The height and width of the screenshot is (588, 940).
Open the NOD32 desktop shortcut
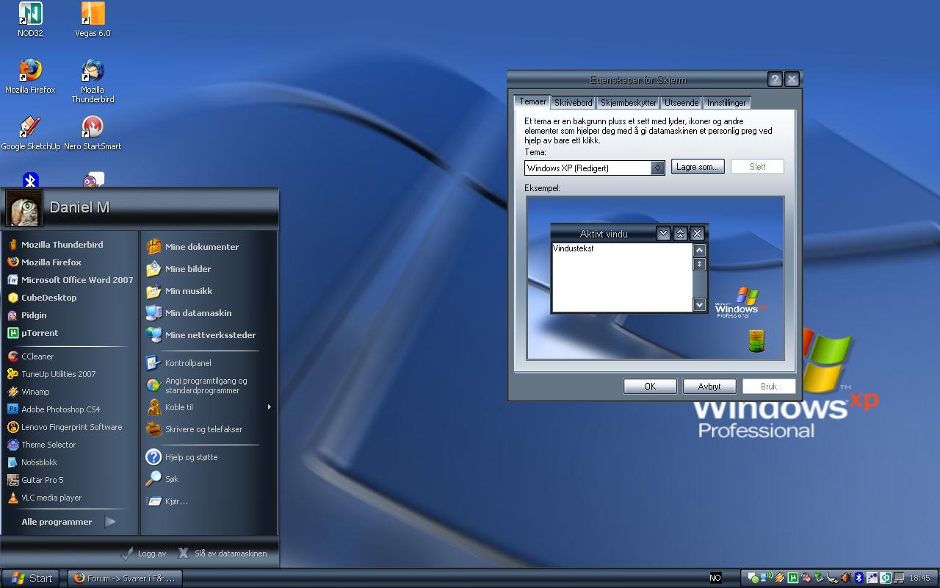(30, 19)
